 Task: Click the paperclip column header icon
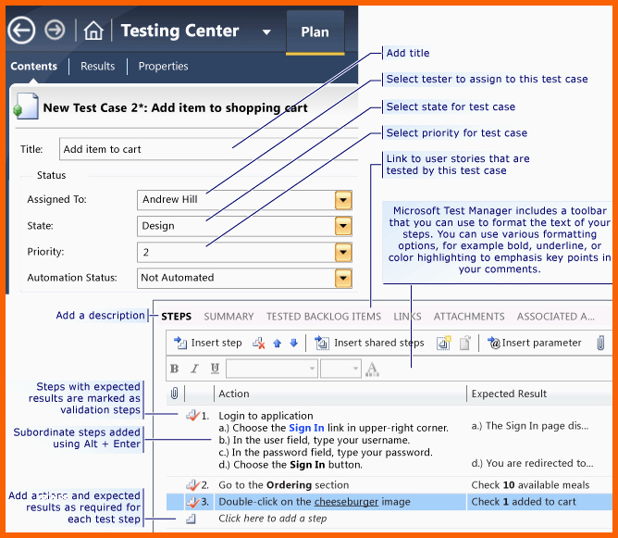tap(174, 394)
